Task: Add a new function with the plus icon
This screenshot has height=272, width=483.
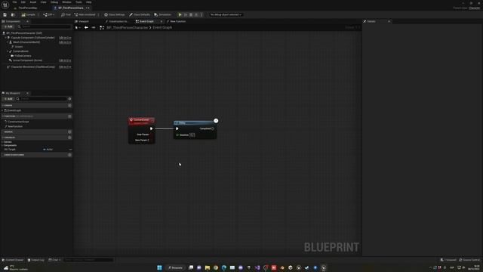Action: [x=69, y=116]
